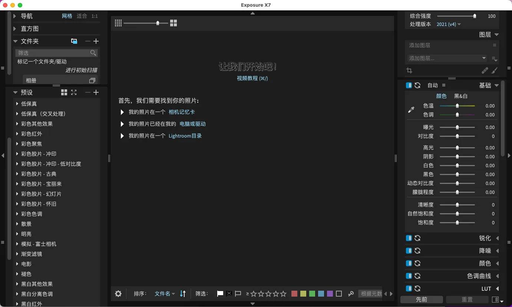Screen dimensions: 512x307
Task: Collapse the 图层 panel arrow
Action: tap(496, 34)
